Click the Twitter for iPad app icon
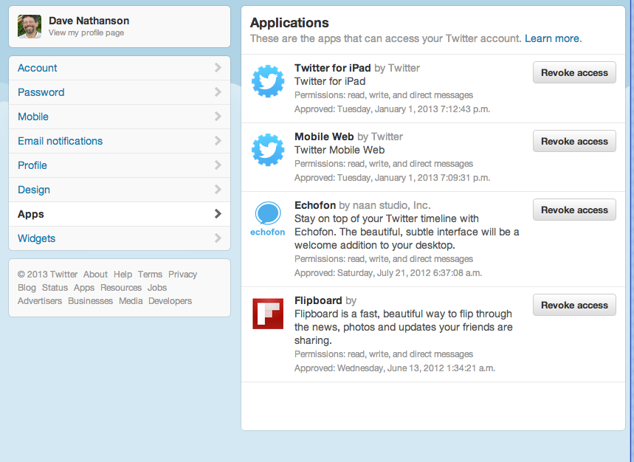The width and height of the screenshot is (634, 462). point(268,81)
